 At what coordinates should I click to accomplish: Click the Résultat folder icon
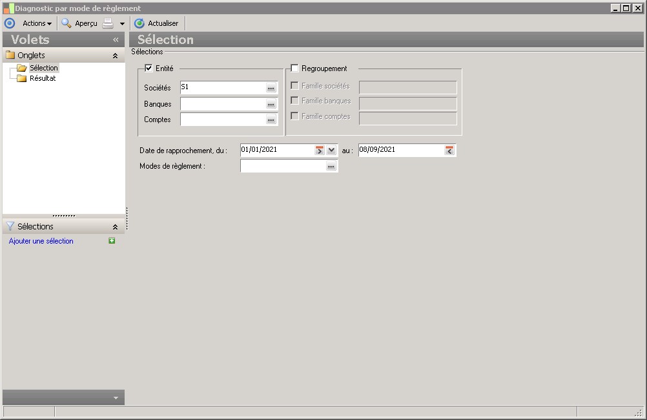pyautogui.click(x=22, y=78)
